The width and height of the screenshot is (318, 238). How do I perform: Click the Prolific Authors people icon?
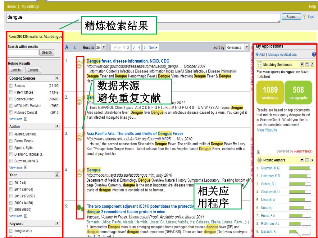[259, 160]
